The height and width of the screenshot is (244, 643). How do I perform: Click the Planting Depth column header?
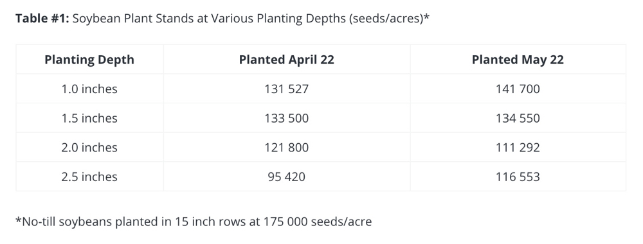[x=89, y=60]
